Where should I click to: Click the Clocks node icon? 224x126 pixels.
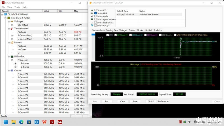[x=12, y=71]
